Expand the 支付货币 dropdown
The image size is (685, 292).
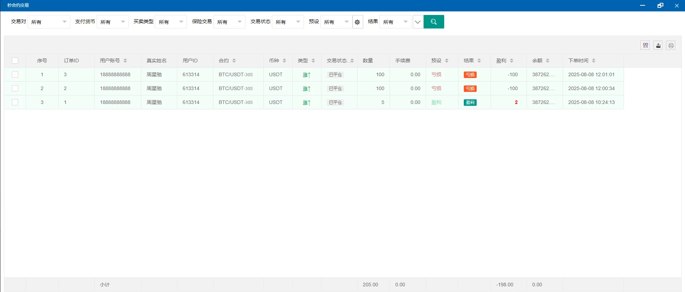(x=112, y=22)
